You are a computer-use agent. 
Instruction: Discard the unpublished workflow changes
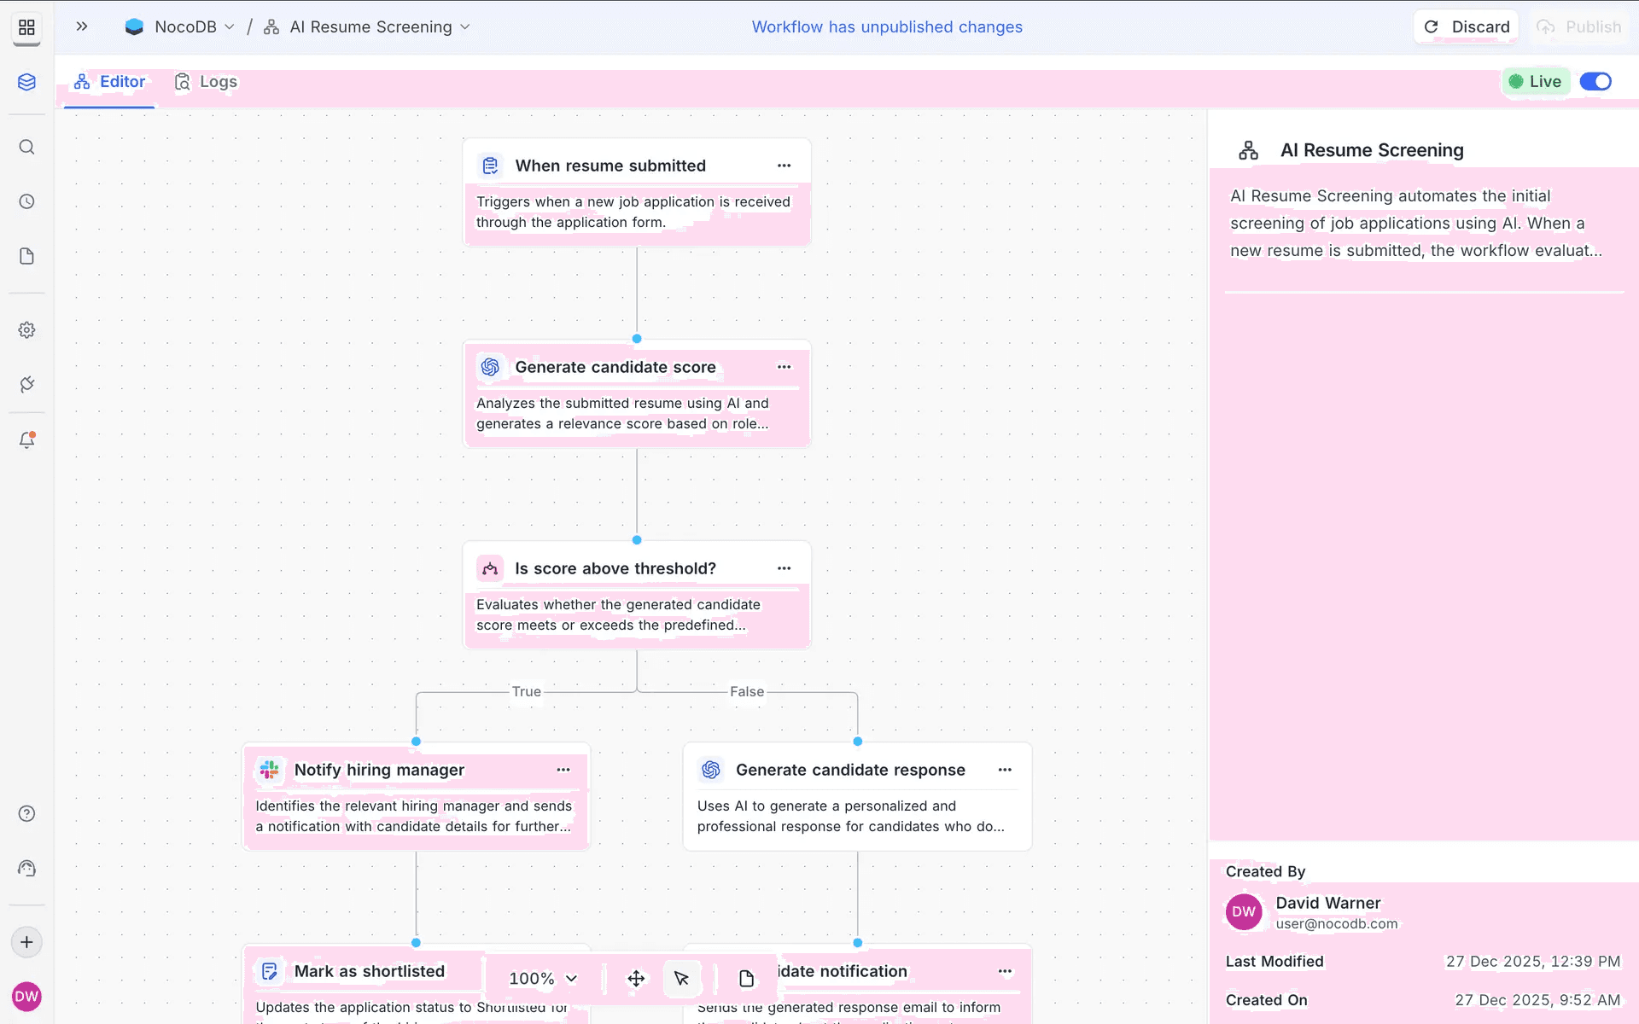1467,26
